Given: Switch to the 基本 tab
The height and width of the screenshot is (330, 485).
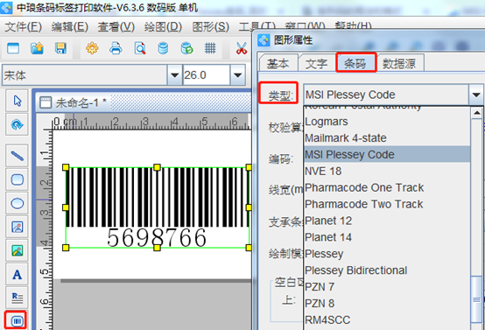Looking at the screenshot, I should pyautogui.click(x=278, y=63).
